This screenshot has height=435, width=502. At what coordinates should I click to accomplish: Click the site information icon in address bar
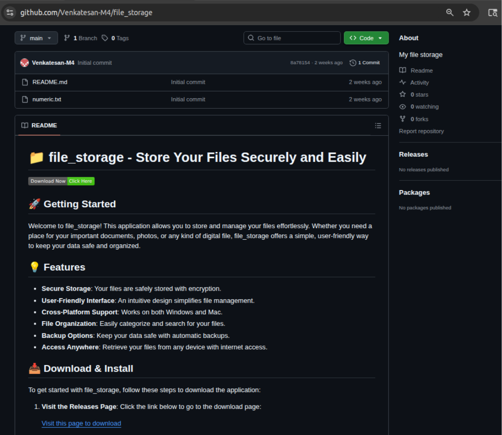[x=10, y=12]
